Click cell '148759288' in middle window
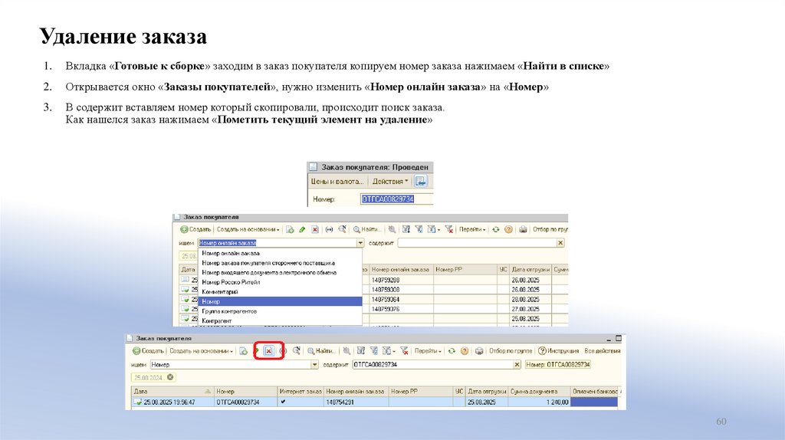Image resolution: width=785 pixels, height=440 pixels. [x=400, y=280]
